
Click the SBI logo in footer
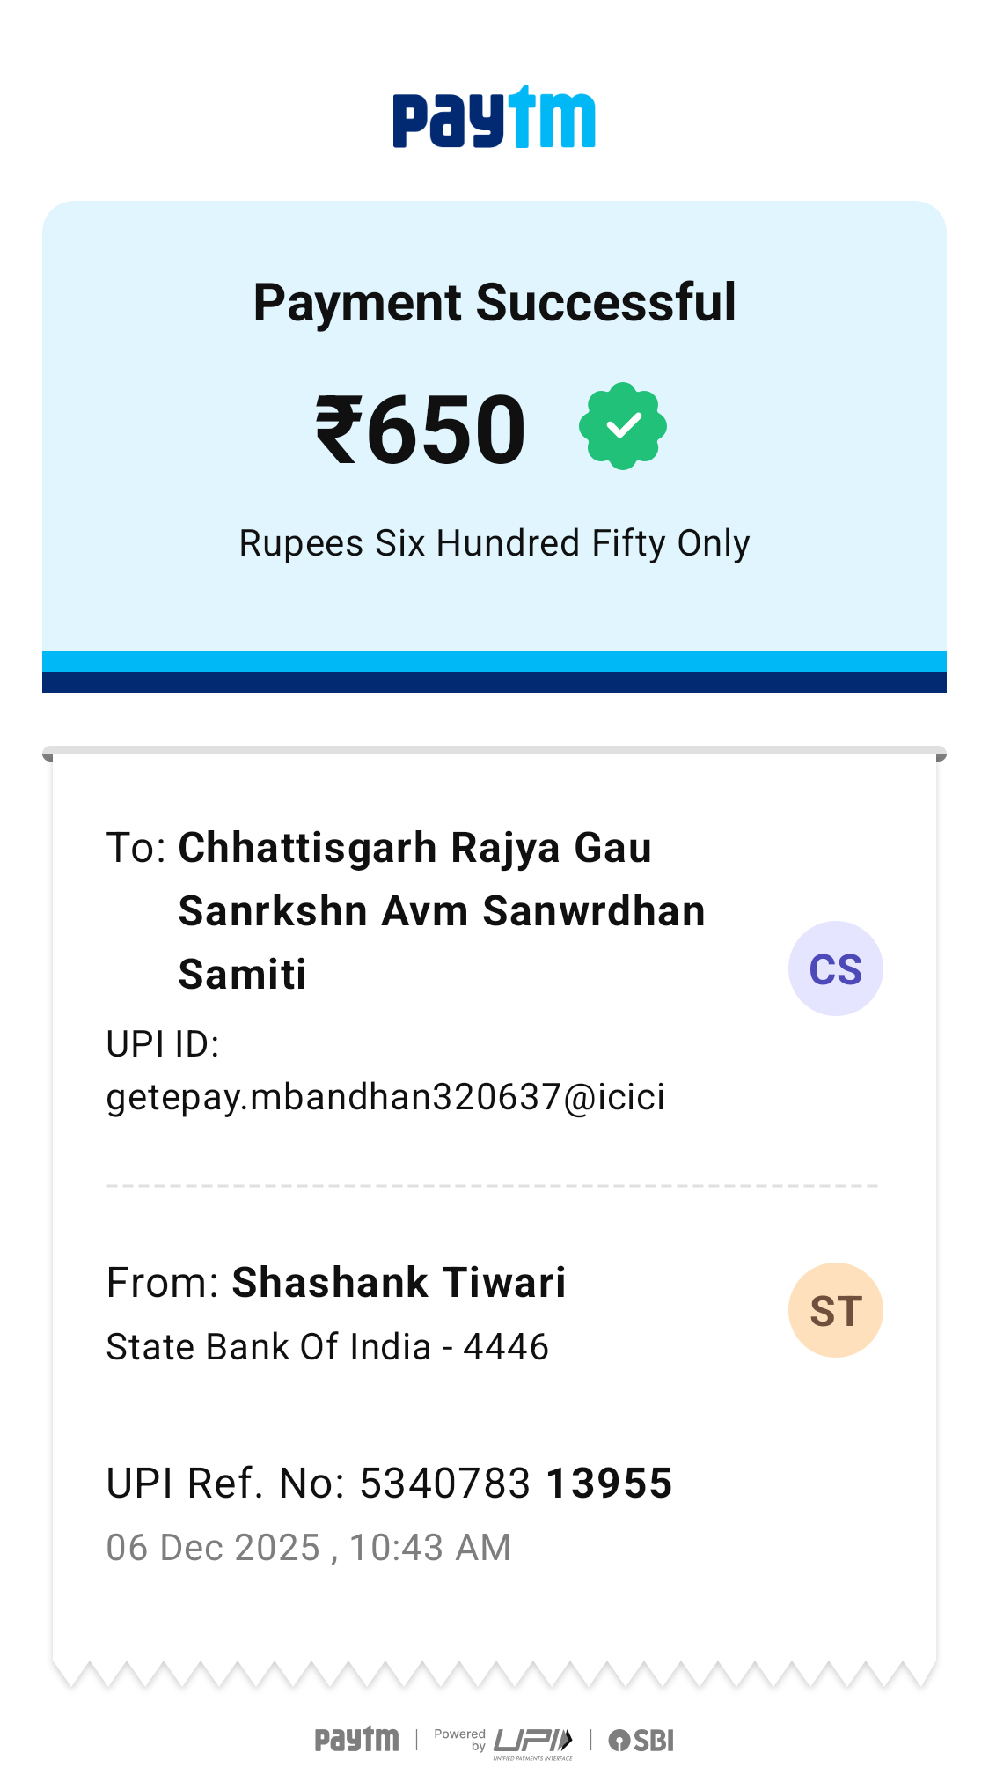[641, 1741]
